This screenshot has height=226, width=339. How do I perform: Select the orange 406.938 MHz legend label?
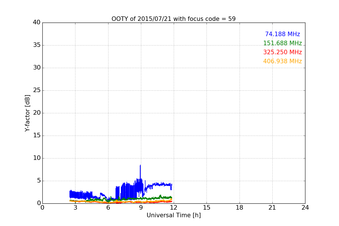[282, 61]
